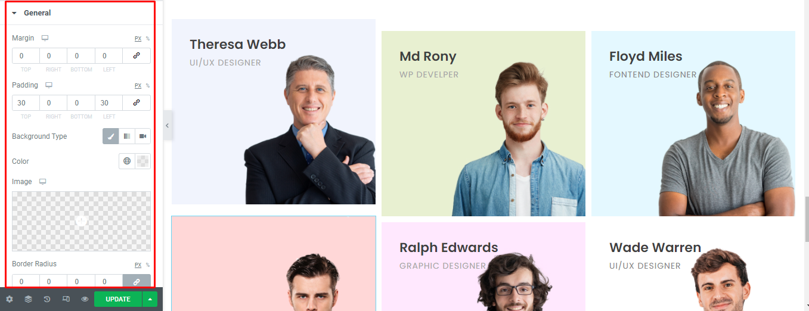Screen dimensions: 809x311
Task: Expand the save options arrow beside Update
Action: 150,299
